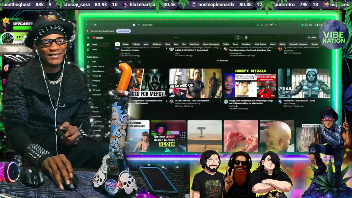Select the Comedy filter chip
Viewport: 352px width, 198px height.
[x=315, y=44]
